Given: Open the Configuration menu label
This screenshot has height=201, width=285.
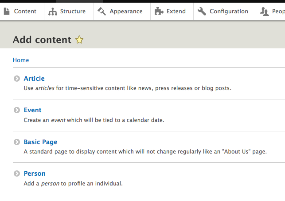Looking at the screenshot, I should click(229, 11).
